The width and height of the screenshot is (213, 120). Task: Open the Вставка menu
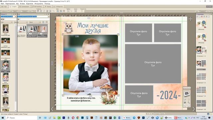[22, 4]
